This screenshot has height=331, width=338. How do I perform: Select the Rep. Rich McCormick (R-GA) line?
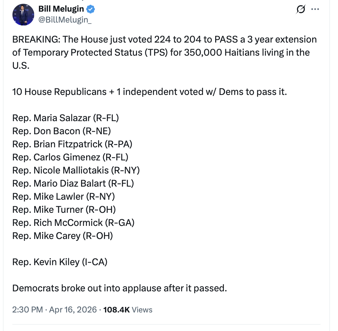73,223
